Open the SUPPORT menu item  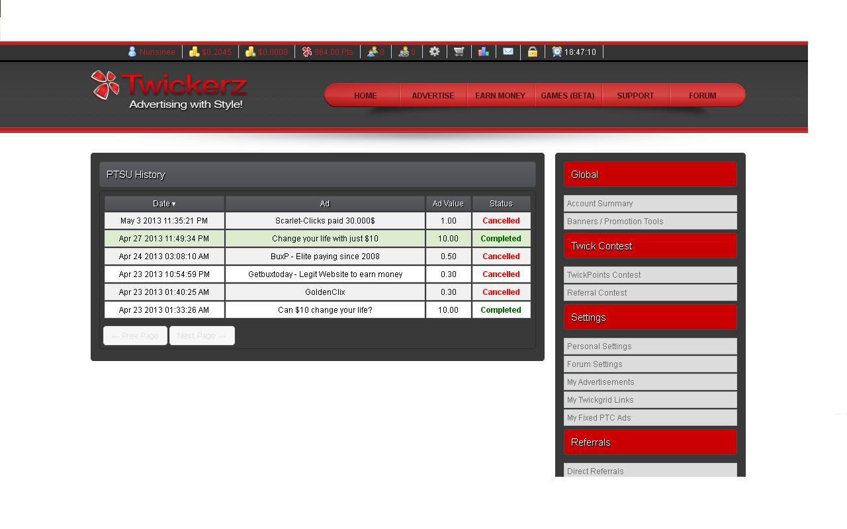635,95
